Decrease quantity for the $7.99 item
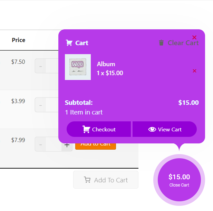 click(x=40, y=144)
